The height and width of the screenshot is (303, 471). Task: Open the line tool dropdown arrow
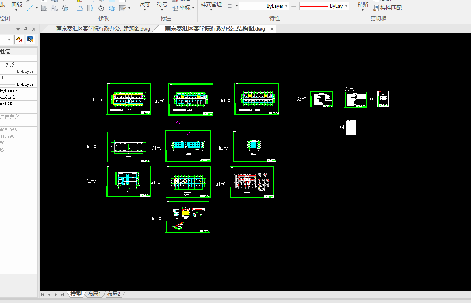(x=37, y=8)
